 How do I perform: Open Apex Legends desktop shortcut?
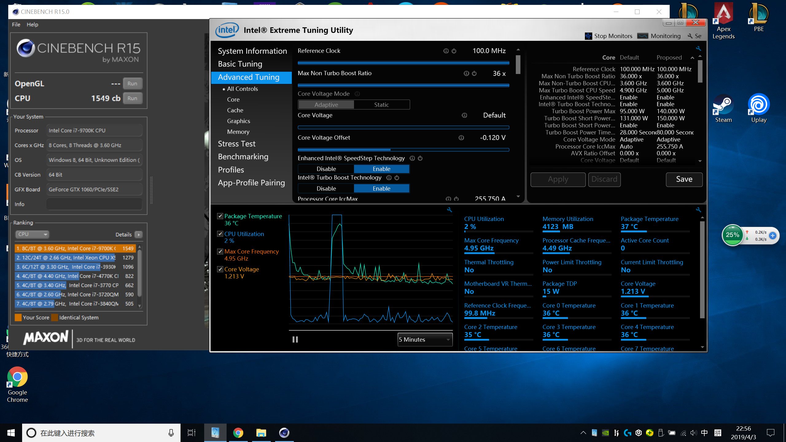(x=723, y=21)
